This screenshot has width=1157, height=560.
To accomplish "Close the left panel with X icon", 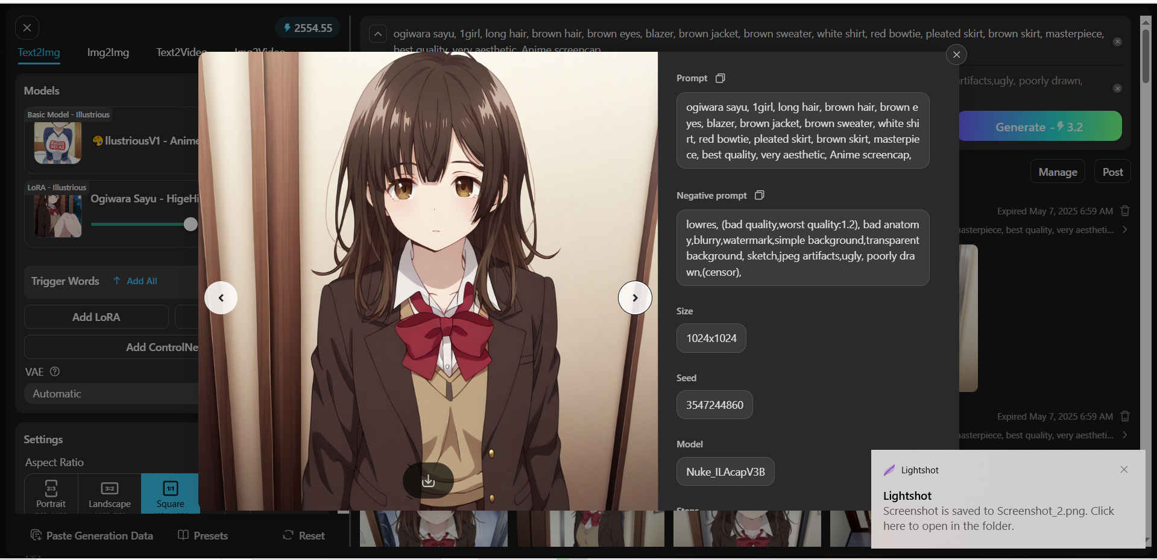I will pyautogui.click(x=27, y=28).
